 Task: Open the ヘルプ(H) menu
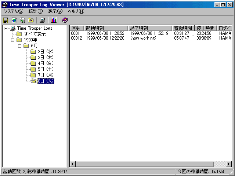click(76, 11)
